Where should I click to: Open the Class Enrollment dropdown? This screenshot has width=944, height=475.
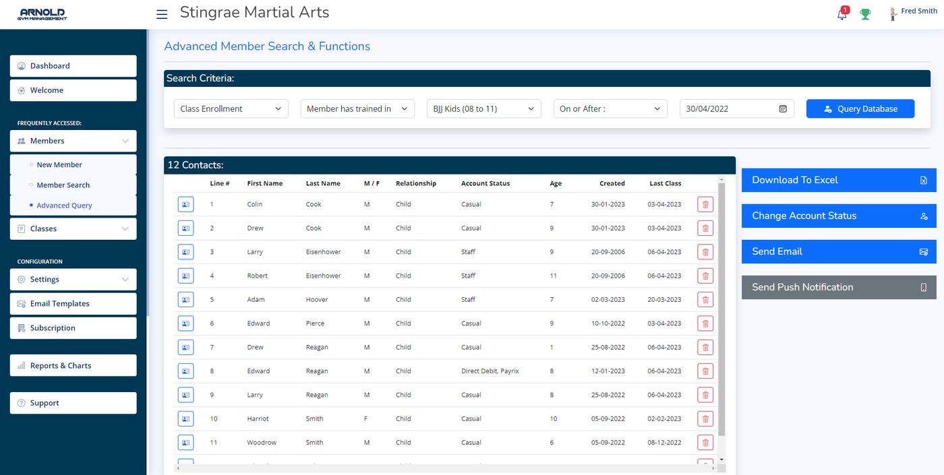pyautogui.click(x=231, y=108)
